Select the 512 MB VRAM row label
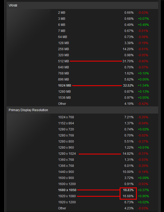Image resolution: width=164 pixels, height=212 pixels. (63, 61)
